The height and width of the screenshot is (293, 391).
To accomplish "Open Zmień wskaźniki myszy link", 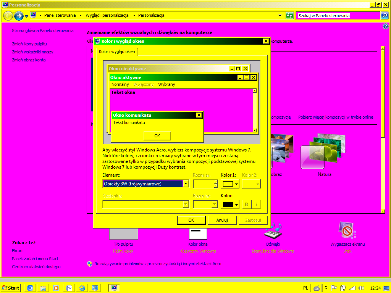I will (x=33, y=52).
